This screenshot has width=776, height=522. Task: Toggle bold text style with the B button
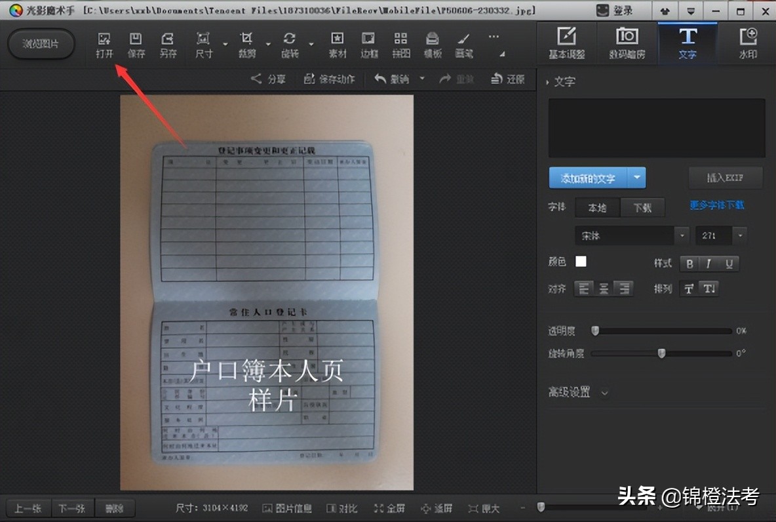coord(689,264)
